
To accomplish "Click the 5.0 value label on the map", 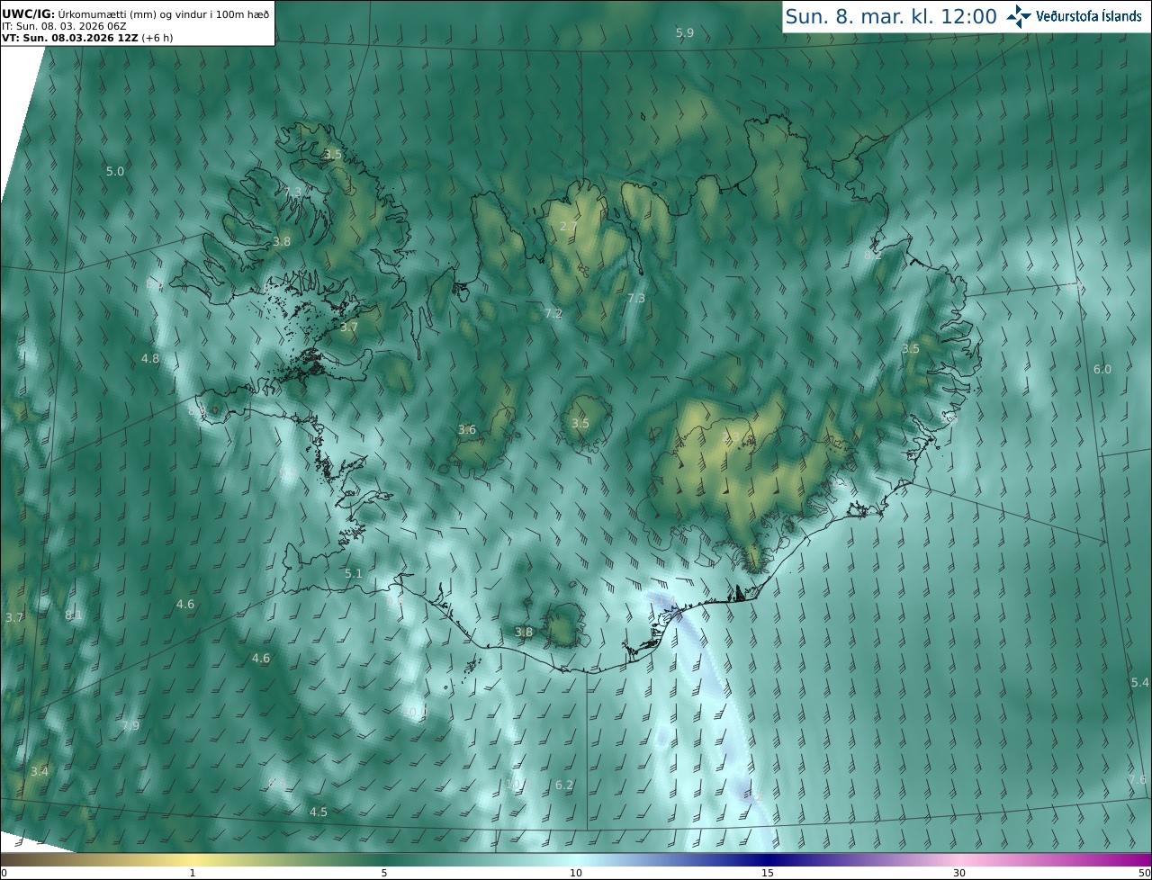I will tap(115, 171).
